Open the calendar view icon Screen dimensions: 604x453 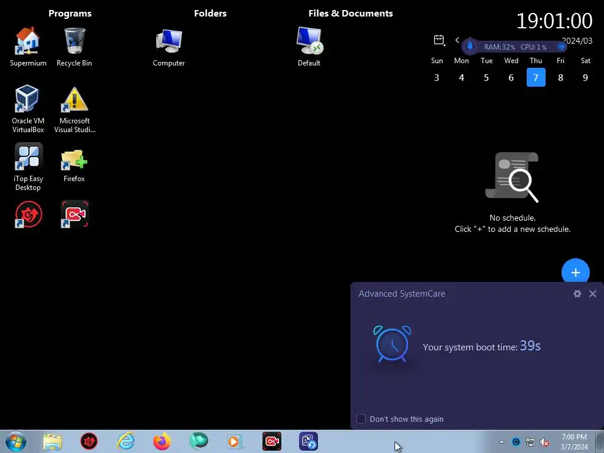point(439,40)
